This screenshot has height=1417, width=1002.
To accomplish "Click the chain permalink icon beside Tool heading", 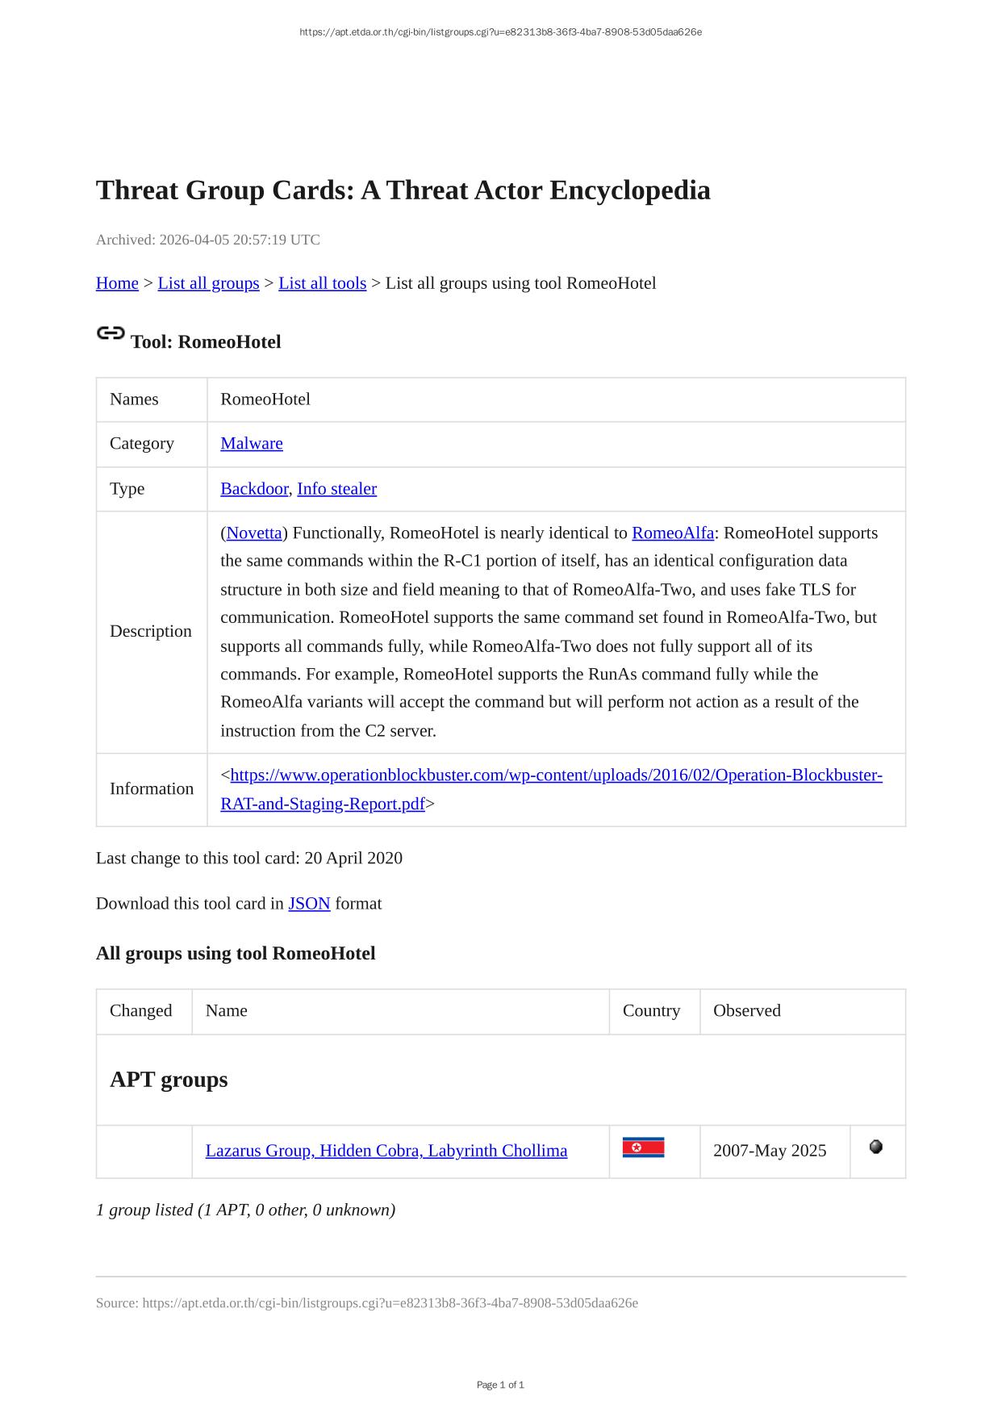I will pos(111,332).
